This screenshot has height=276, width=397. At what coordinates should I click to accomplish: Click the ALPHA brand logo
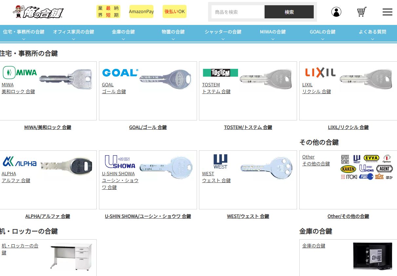pos(20,161)
